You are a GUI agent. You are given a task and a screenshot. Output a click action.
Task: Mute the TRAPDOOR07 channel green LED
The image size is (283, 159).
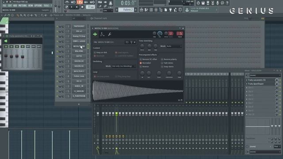57,26
